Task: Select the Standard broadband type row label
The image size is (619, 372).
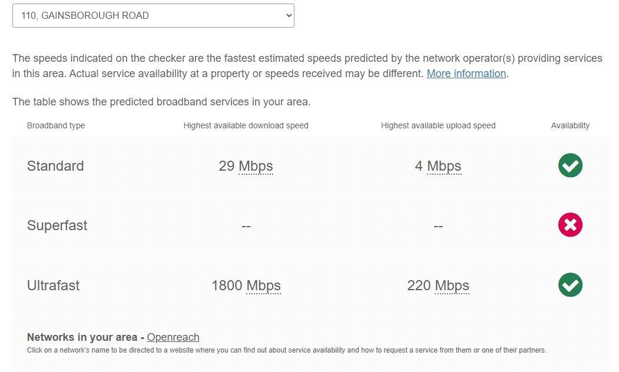Action: 55,166
